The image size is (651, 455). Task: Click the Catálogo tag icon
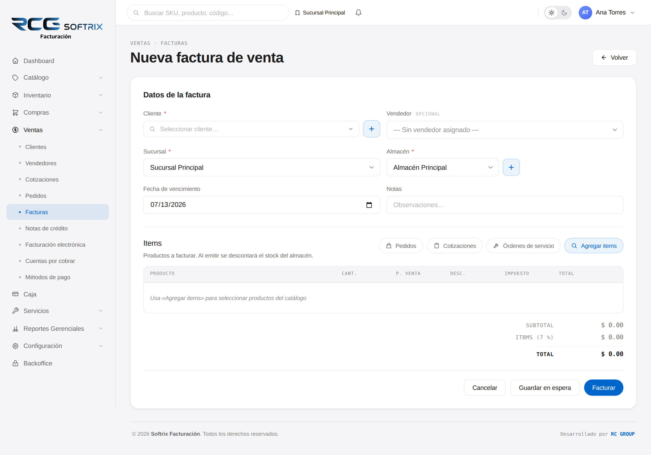tap(15, 78)
